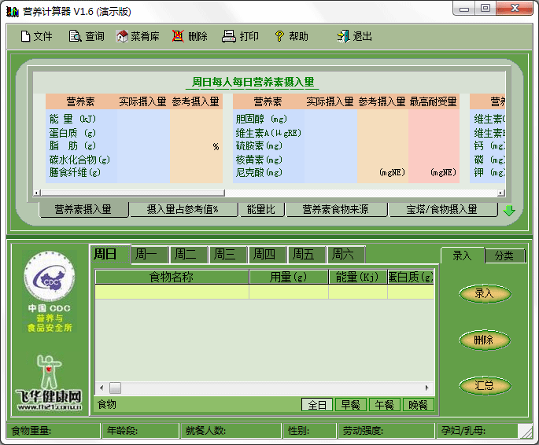Click the 周日每人每日营养素摄入量 heading

(253, 82)
